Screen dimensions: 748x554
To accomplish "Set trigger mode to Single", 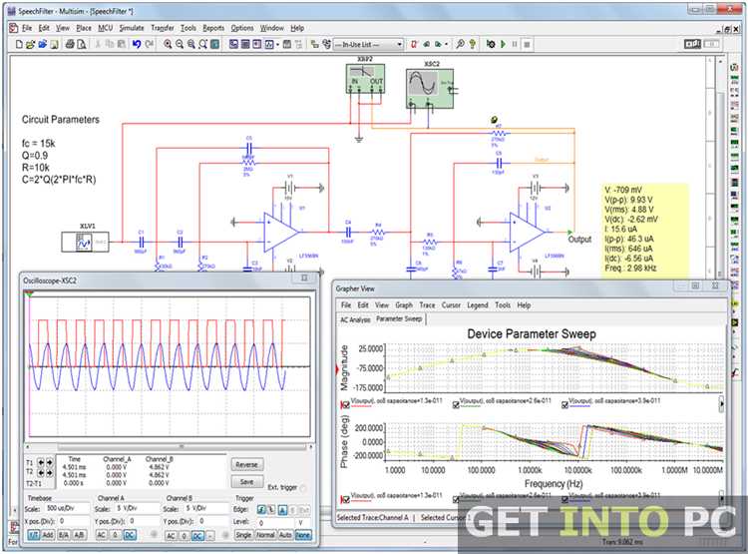I will [244, 535].
